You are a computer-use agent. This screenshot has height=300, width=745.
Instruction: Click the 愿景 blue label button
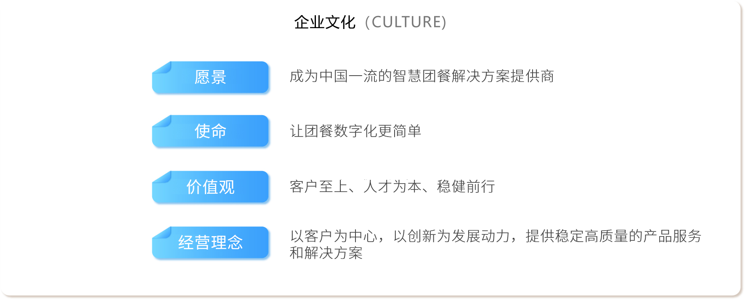[210, 77]
